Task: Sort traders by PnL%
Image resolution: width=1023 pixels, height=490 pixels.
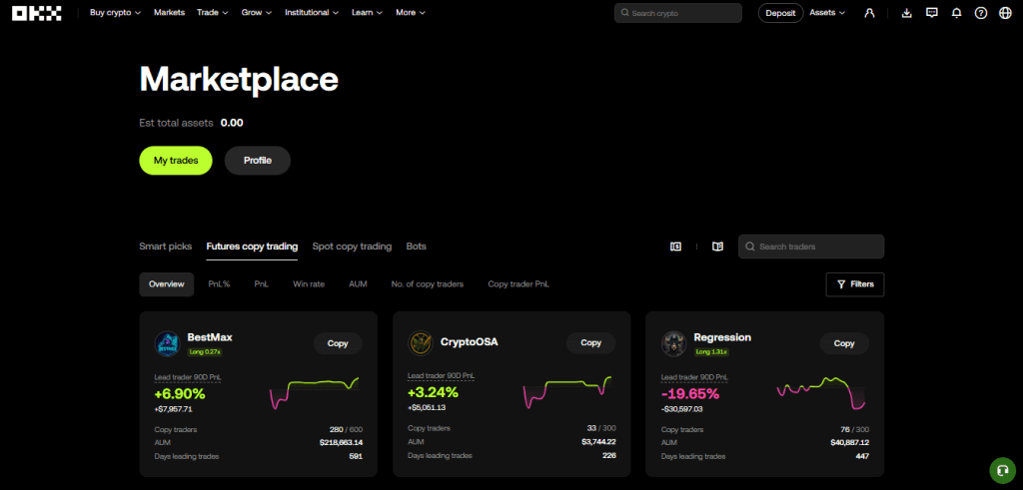Action: click(219, 284)
